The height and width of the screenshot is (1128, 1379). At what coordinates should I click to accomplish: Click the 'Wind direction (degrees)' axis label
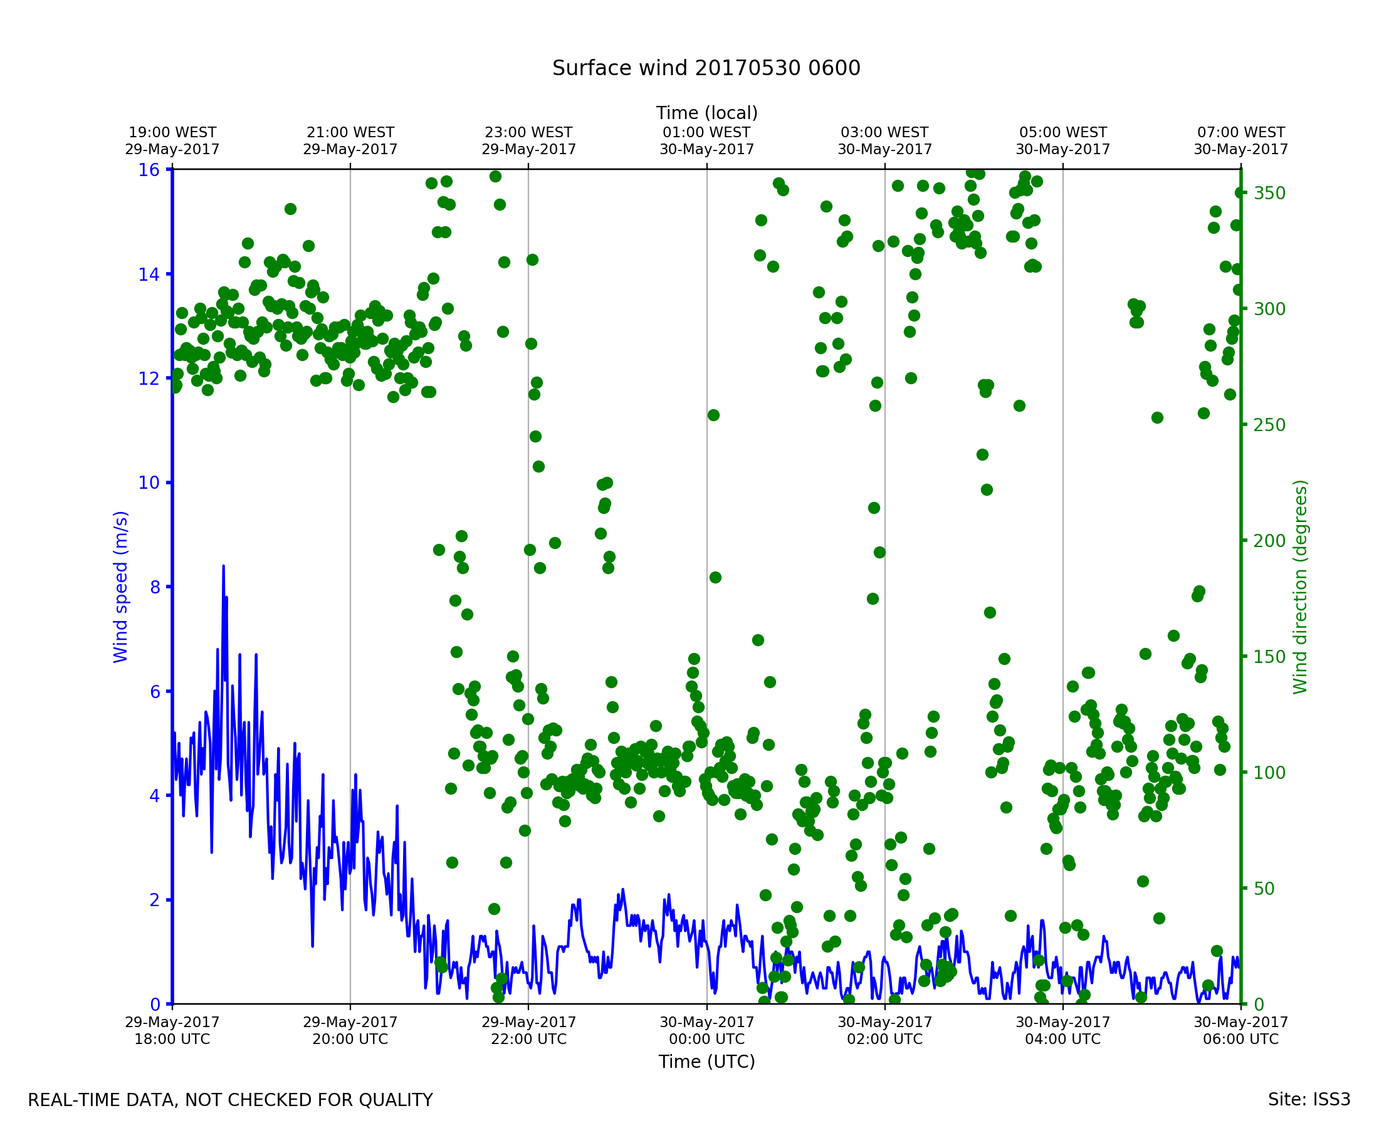[x=1300, y=587]
